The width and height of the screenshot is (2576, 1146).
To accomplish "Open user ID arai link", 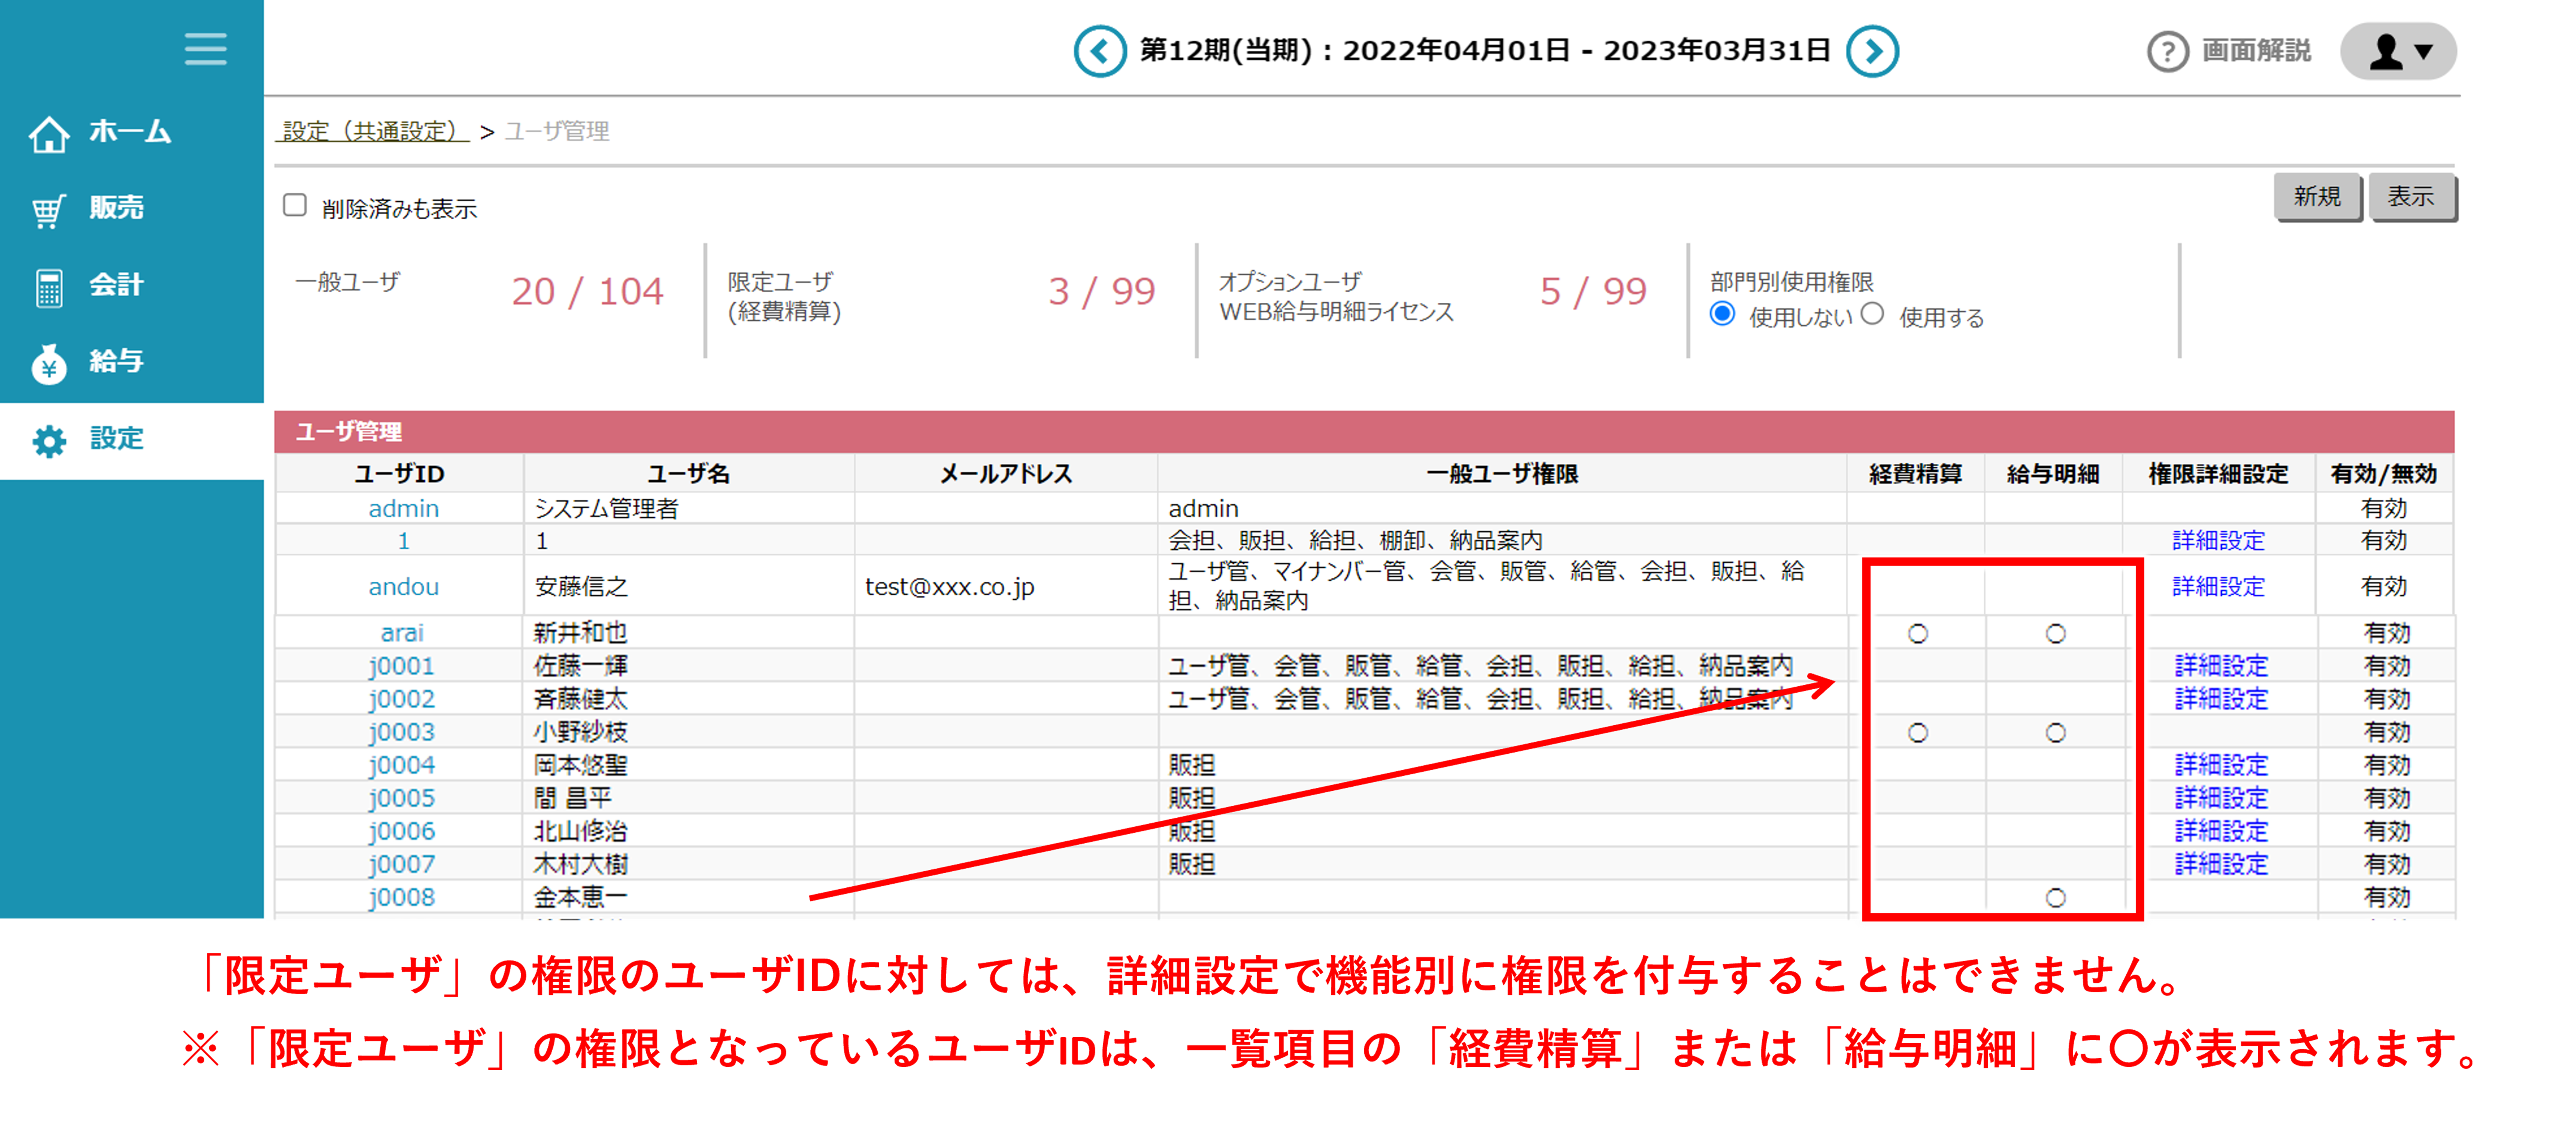I will click(x=402, y=633).
